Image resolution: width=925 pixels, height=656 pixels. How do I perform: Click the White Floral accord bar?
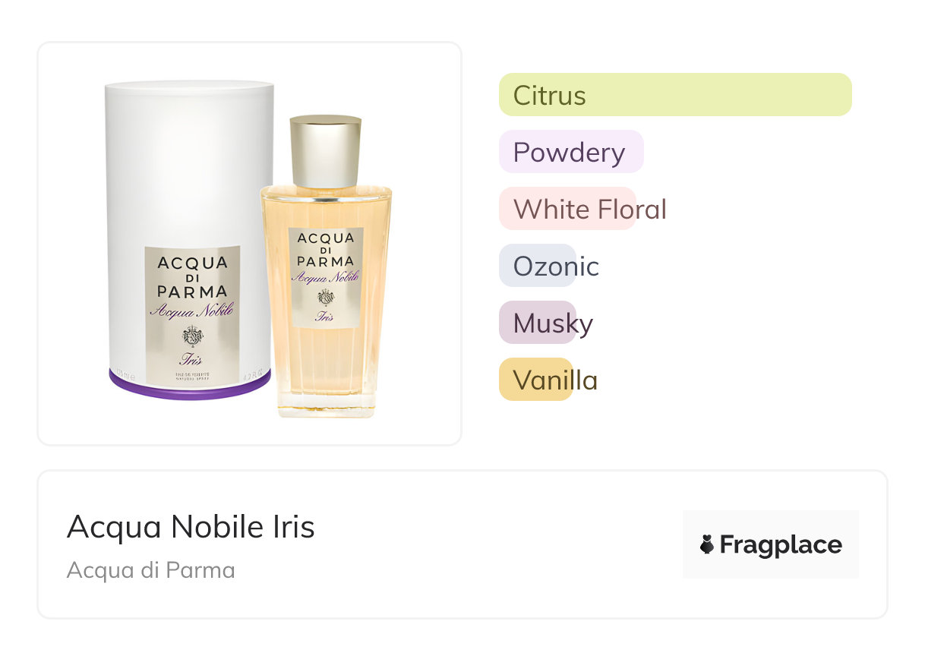(567, 209)
